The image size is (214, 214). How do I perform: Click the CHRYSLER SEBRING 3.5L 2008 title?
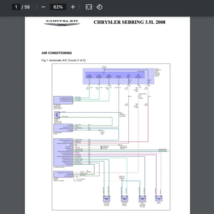(x=129, y=22)
